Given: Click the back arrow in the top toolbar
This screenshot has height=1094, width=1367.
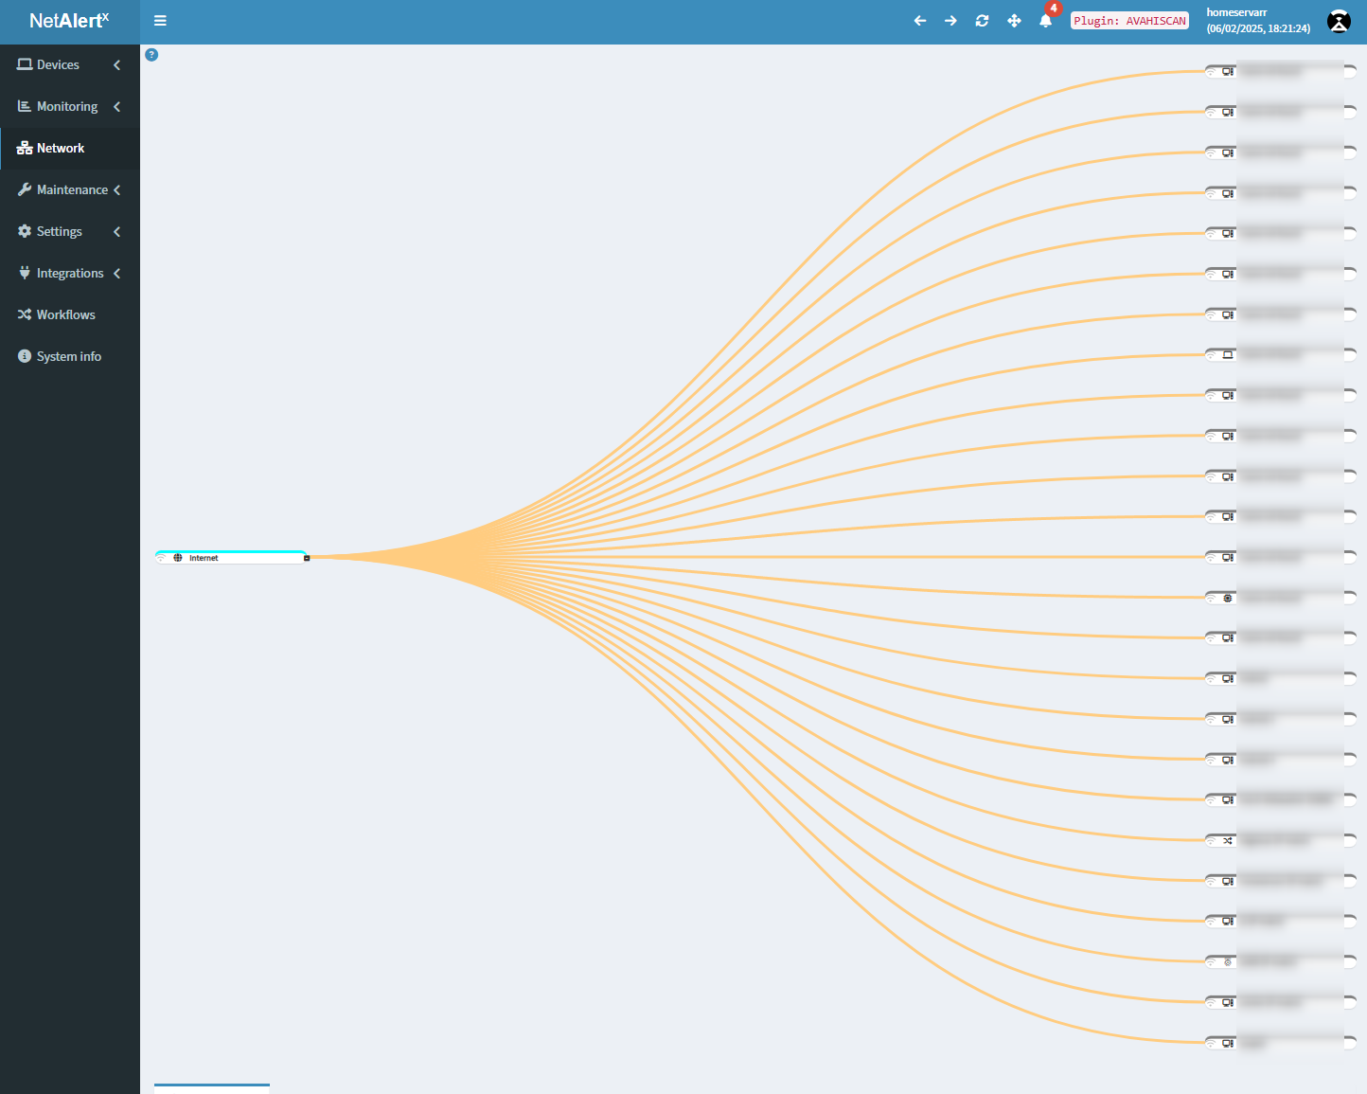Looking at the screenshot, I should click(919, 20).
